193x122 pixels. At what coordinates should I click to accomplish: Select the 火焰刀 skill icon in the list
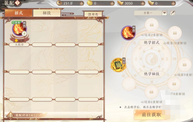click(x=19, y=29)
